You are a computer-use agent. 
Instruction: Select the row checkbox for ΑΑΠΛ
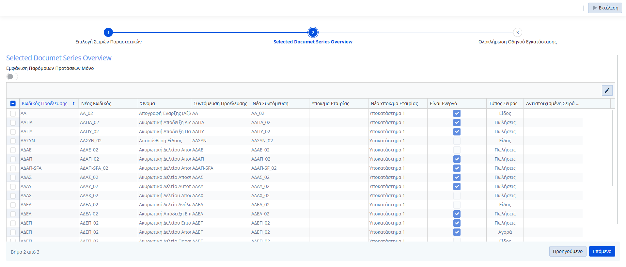13,123
